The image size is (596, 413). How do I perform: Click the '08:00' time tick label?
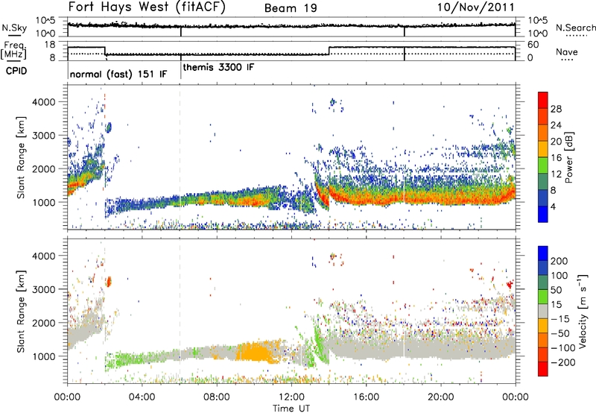tap(217, 397)
